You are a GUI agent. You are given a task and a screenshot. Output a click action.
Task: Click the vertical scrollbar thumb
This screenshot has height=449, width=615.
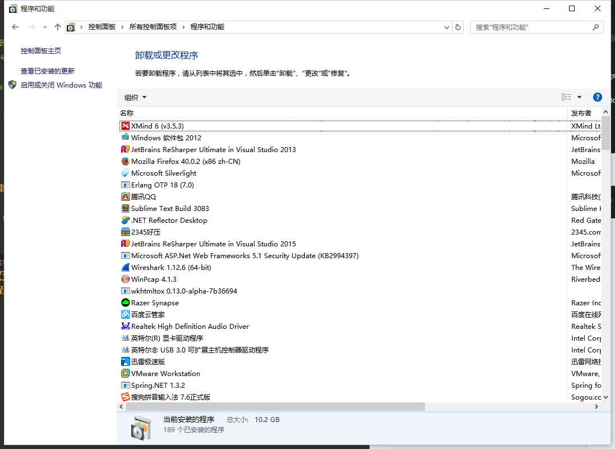[x=605, y=133]
